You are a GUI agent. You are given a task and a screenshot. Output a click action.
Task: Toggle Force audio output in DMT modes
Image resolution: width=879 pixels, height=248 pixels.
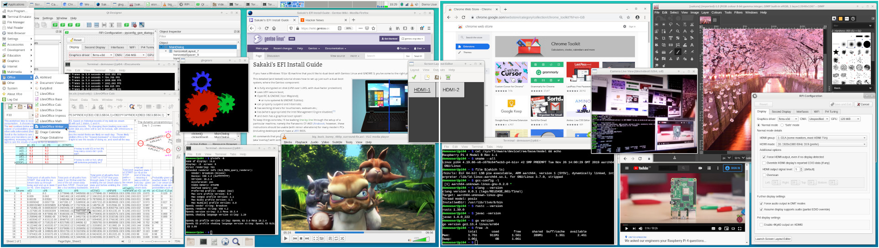[x=761, y=203]
